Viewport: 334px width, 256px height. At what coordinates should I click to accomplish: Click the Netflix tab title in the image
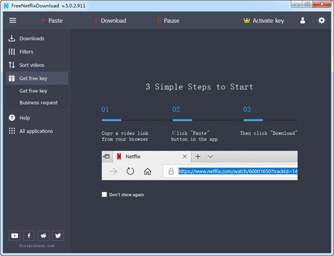133,157
